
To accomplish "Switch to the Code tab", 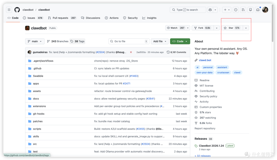I will pos(13,18).
